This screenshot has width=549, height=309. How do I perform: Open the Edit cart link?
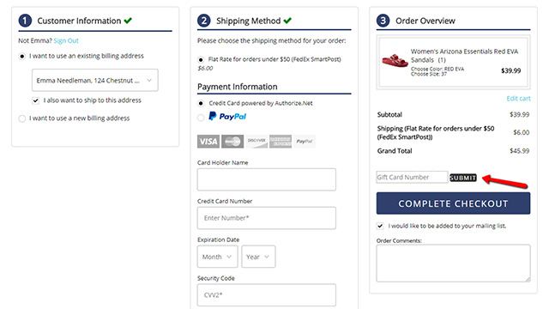[x=518, y=99]
